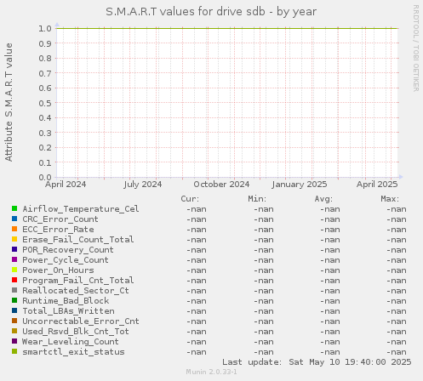Select the CRC_Error_Count legend label

(x=60, y=219)
